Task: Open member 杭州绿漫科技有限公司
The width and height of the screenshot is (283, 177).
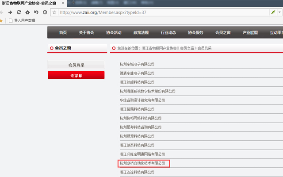Action: [137, 136]
